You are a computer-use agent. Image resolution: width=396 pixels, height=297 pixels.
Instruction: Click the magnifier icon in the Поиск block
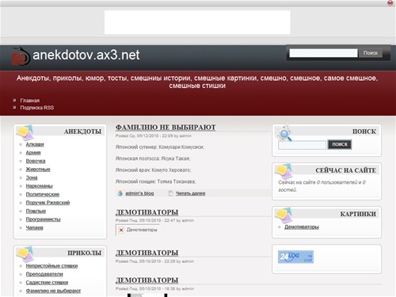[x=284, y=133]
